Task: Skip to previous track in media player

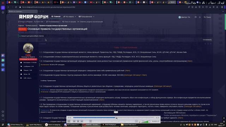Action: click(x=74, y=121)
